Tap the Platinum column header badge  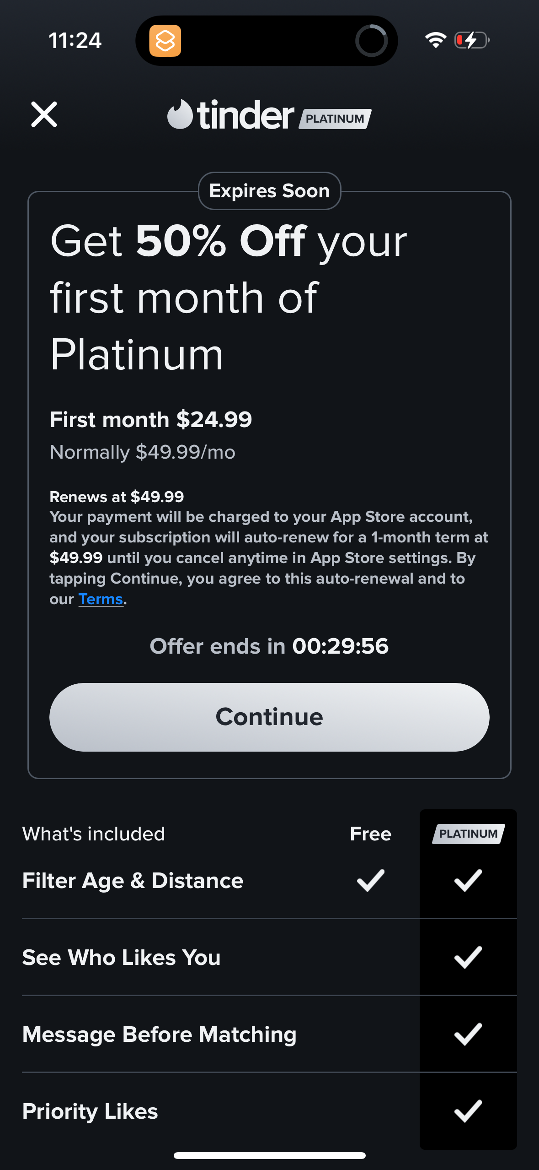tap(468, 834)
